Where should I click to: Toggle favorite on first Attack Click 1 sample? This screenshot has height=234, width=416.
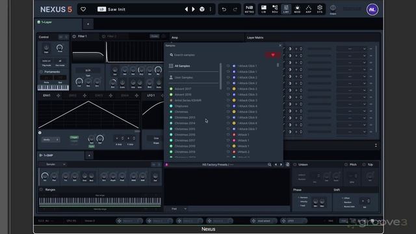coord(228,66)
